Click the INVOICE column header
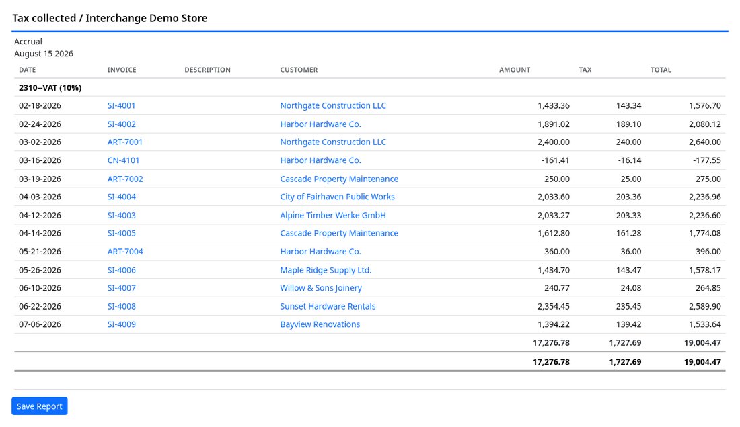 122,70
